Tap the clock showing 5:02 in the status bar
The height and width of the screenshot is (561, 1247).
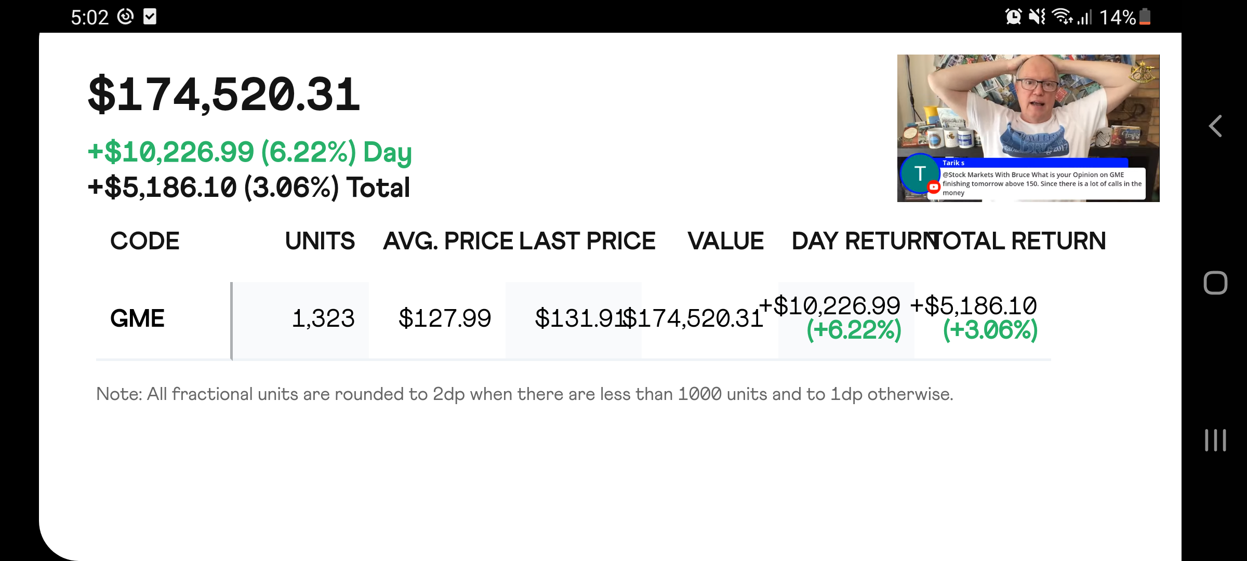[x=91, y=16]
